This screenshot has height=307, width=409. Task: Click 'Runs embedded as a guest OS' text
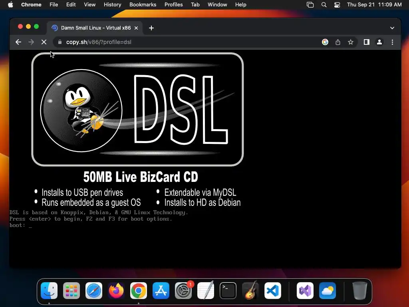point(91,203)
